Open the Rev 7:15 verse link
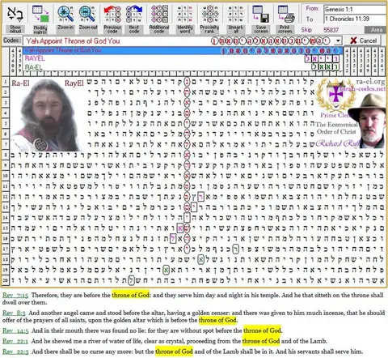Image resolution: width=388 pixels, height=358 pixels. pyautogui.click(x=15, y=295)
